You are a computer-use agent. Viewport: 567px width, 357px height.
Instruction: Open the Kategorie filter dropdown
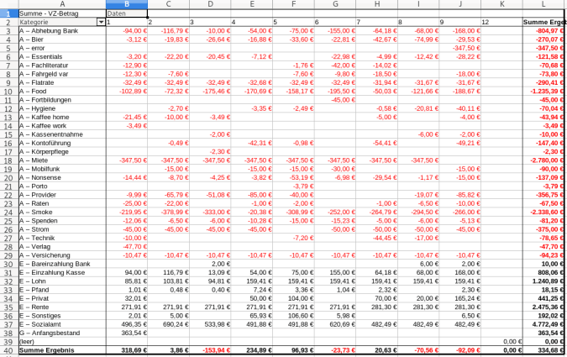point(101,22)
